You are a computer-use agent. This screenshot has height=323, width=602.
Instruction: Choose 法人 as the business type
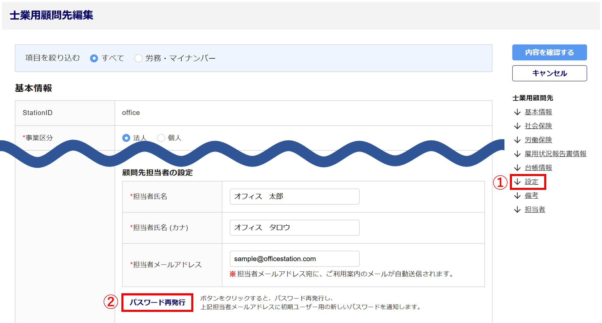(x=126, y=138)
